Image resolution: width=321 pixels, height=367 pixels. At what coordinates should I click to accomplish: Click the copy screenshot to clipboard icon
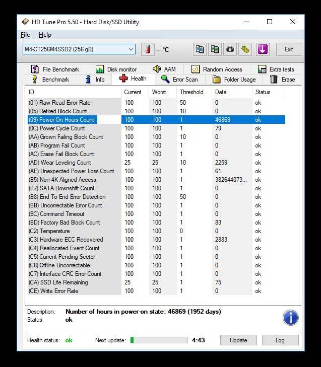pyautogui.click(x=215, y=49)
